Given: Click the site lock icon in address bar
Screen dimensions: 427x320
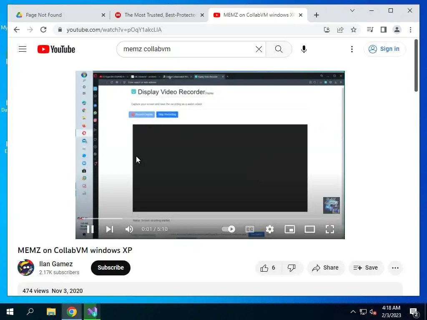Looking at the screenshot, I should (60, 30).
